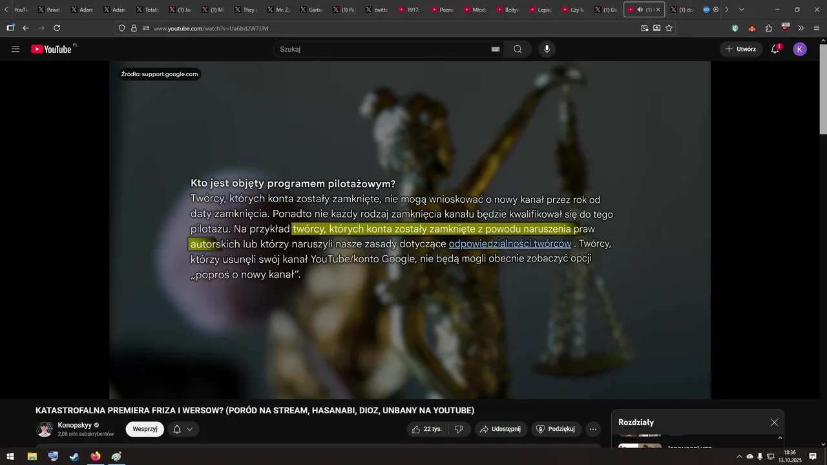The image size is (827, 465).
Task: Open the taskbar clock showing 18:36
Action: tap(790, 457)
